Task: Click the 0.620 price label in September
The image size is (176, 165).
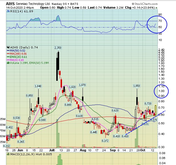Action: 115,110
